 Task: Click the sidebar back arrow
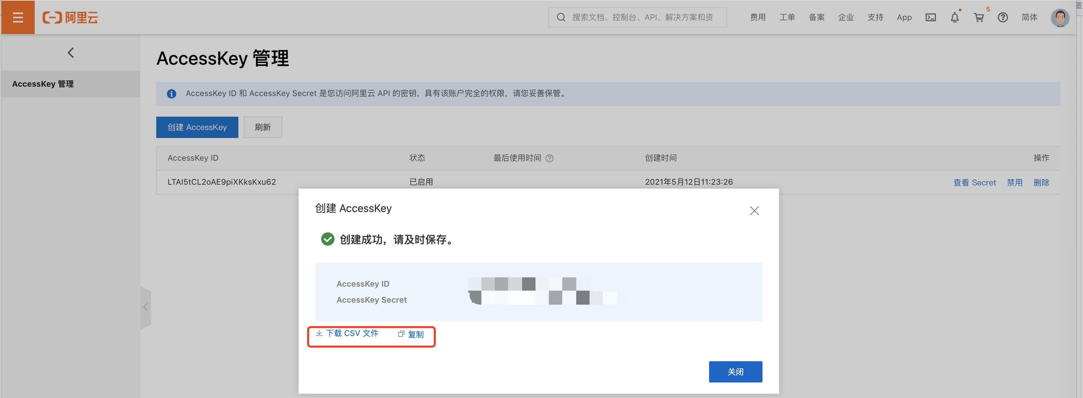point(71,53)
